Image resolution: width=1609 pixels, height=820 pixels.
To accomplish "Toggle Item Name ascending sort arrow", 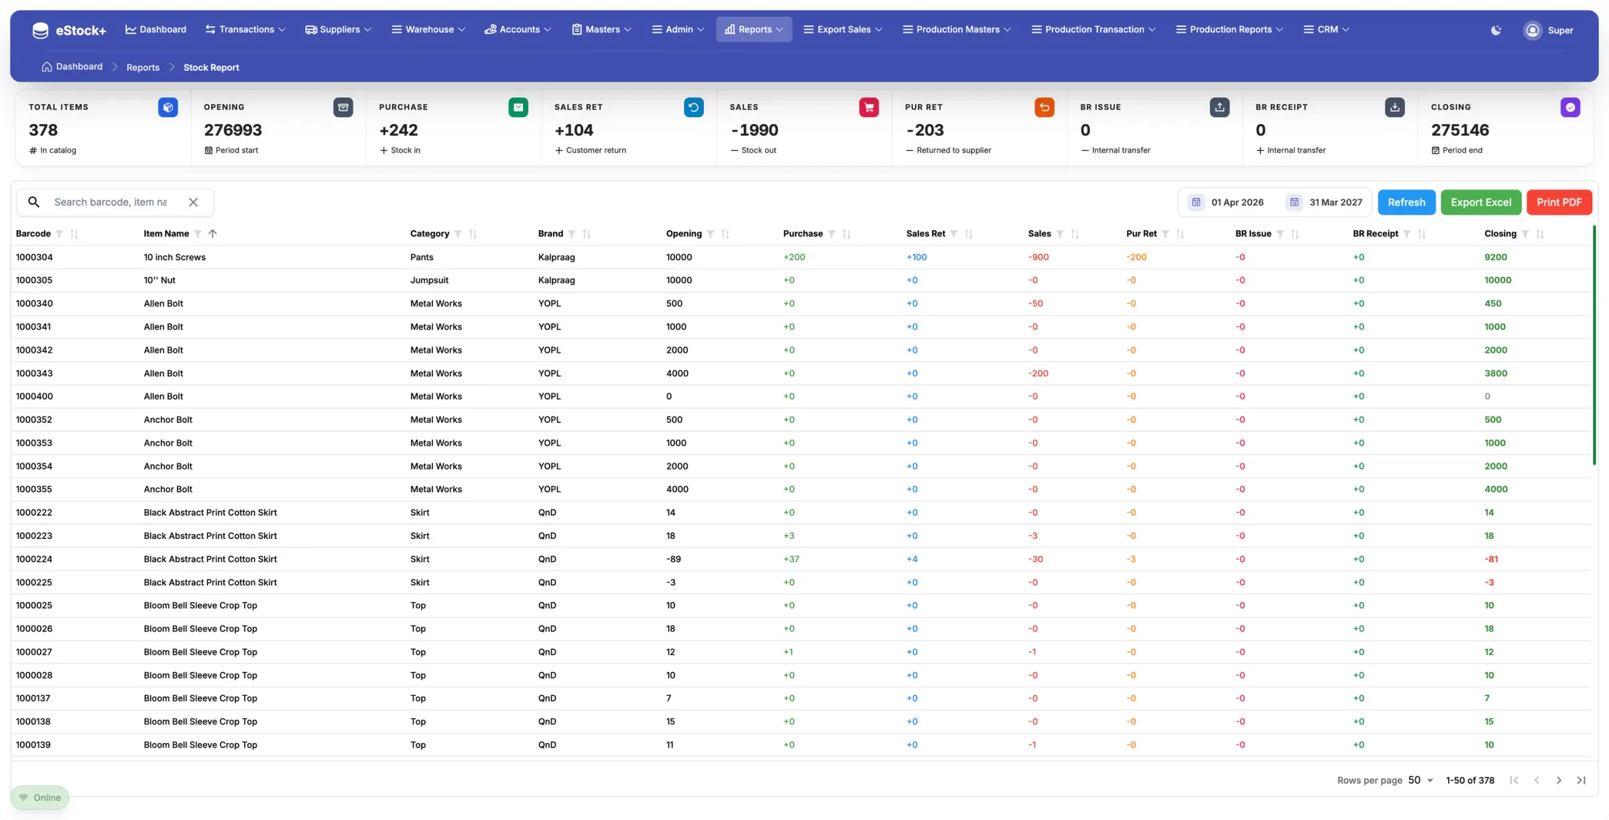I will click(x=213, y=234).
